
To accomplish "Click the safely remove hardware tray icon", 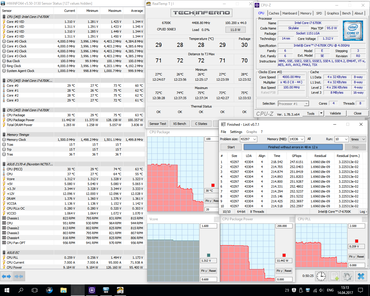I will (x=301, y=290).
